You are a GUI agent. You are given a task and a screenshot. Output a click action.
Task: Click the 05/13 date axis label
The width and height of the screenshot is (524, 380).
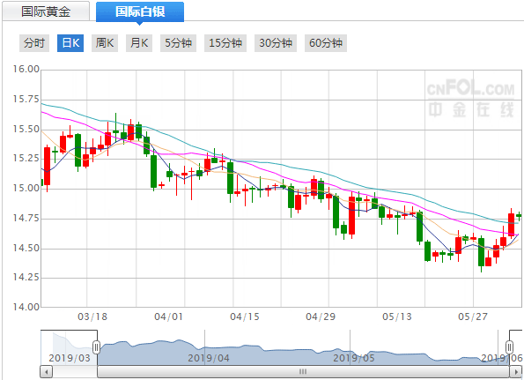coord(397,317)
